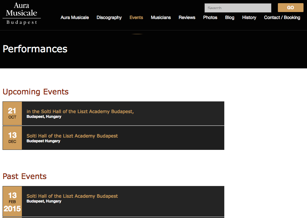The image size is (307, 218).
Task: Click the 13 FEB 2015 date badge
Action: (x=12, y=202)
